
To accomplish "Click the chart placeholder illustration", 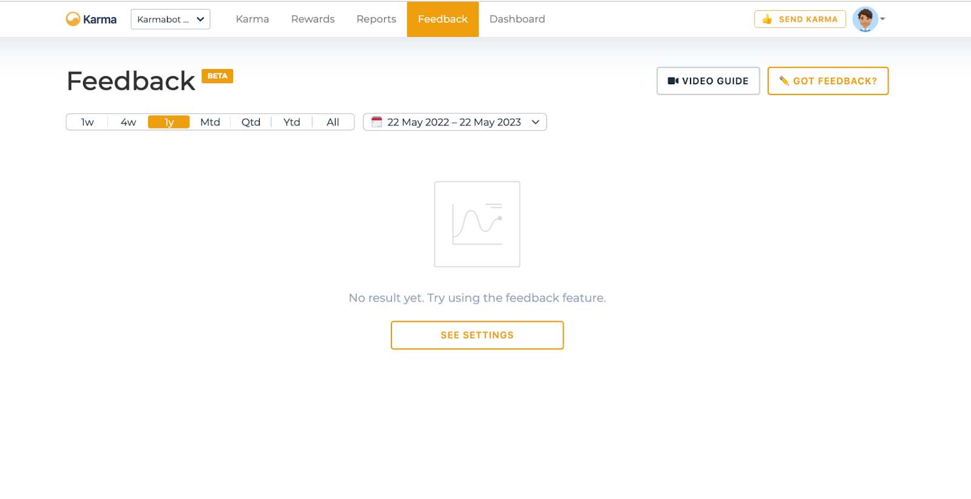I will (477, 224).
